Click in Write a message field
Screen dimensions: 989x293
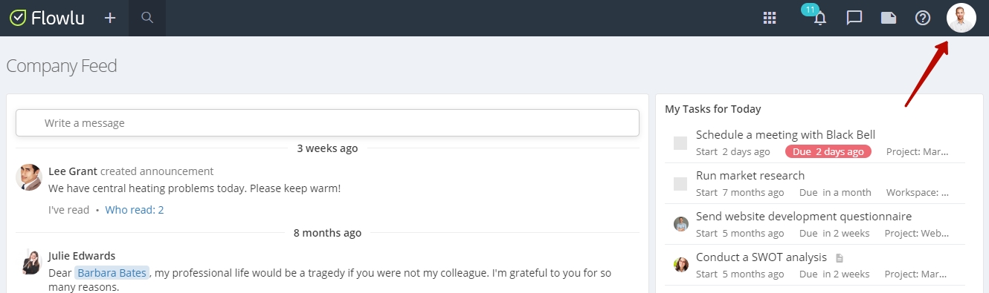327,123
